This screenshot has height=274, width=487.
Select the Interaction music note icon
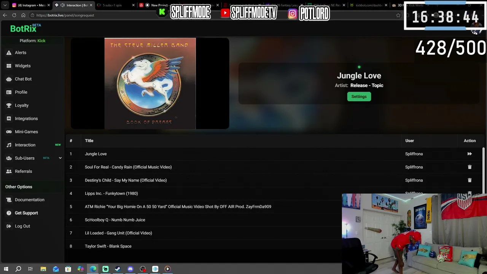point(9,145)
